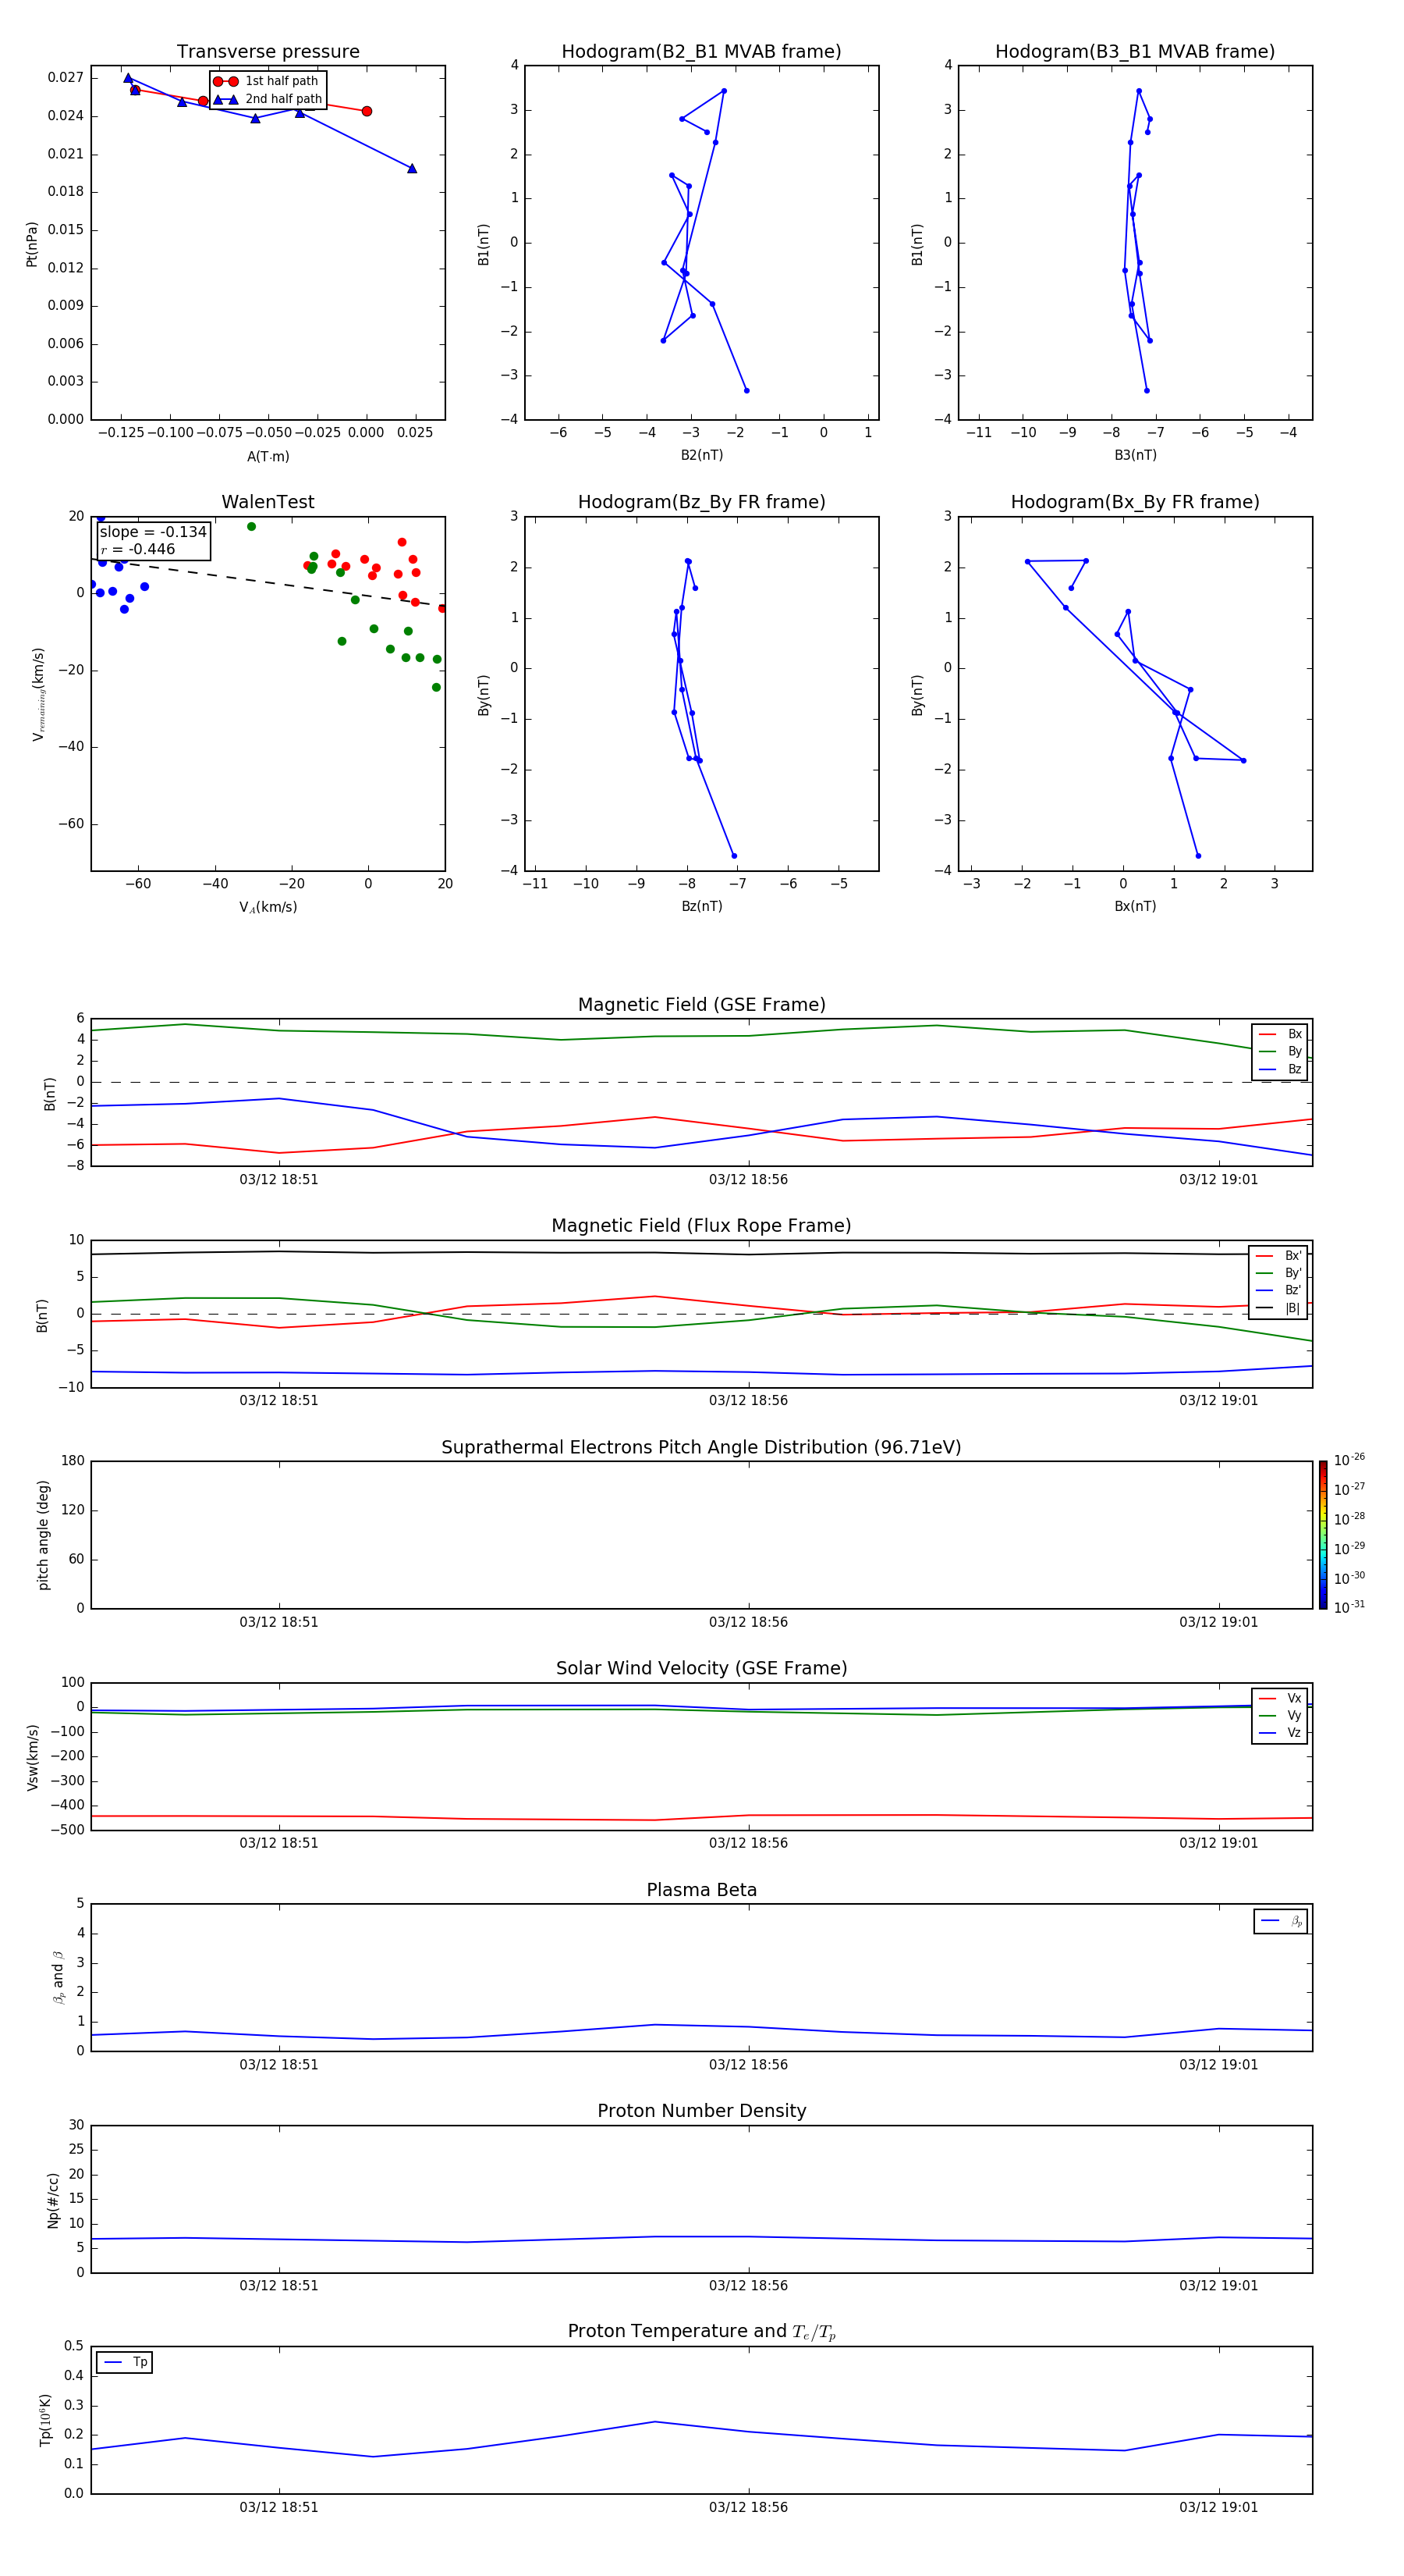Click the "Hodogram(B3_B1 MVAB frame)" title
Screen dimensions: 1404x2576
(1135, 52)
